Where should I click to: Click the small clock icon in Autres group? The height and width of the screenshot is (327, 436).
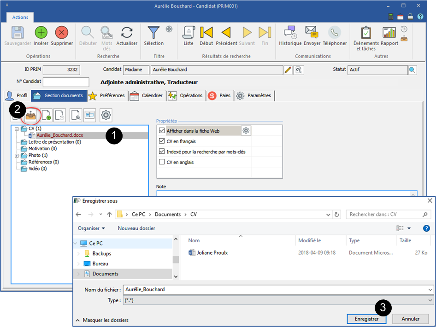tap(404, 29)
